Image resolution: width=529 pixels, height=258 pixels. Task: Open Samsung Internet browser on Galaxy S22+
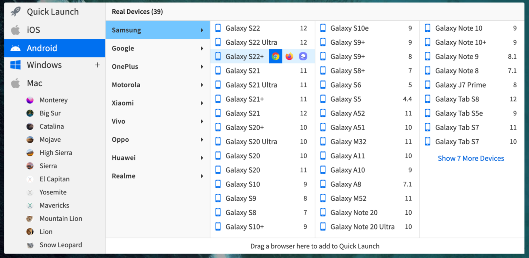[x=302, y=56]
